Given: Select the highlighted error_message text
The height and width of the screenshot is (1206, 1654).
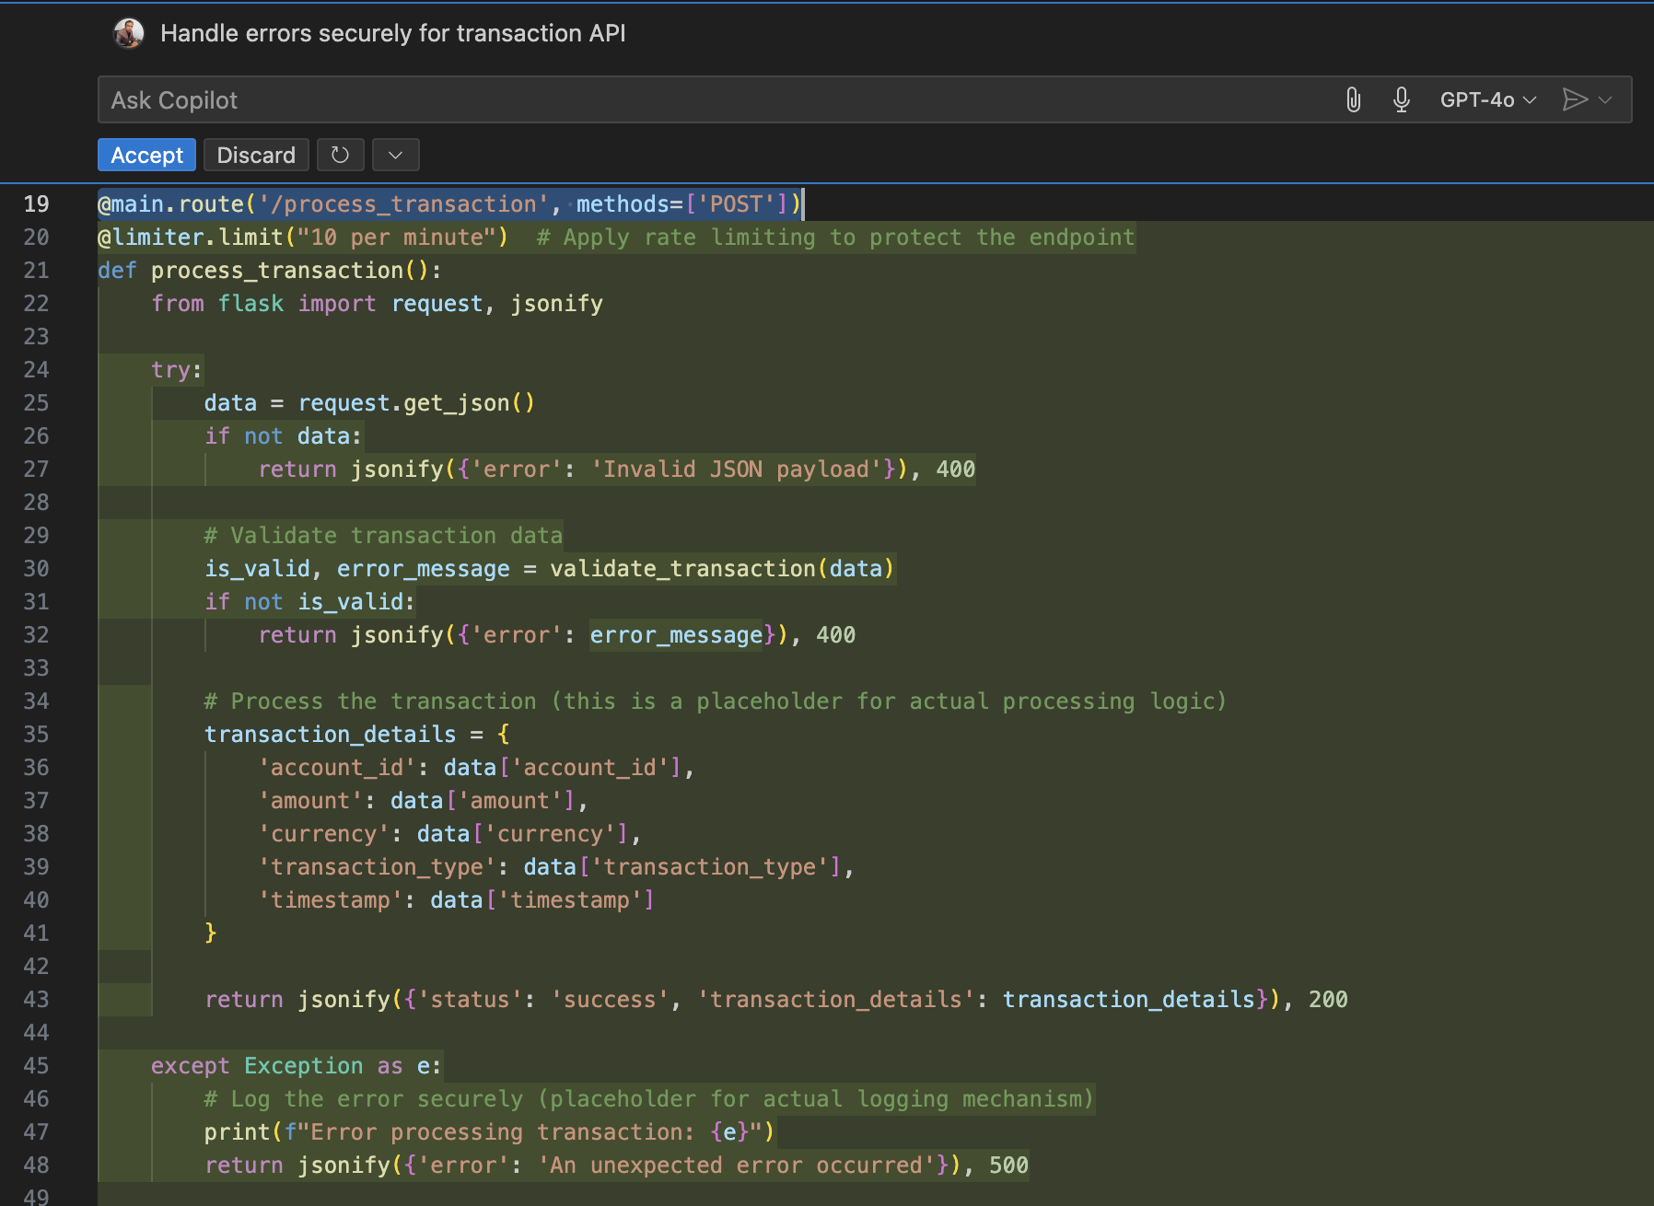Looking at the screenshot, I should pyautogui.click(x=675, y=634).
